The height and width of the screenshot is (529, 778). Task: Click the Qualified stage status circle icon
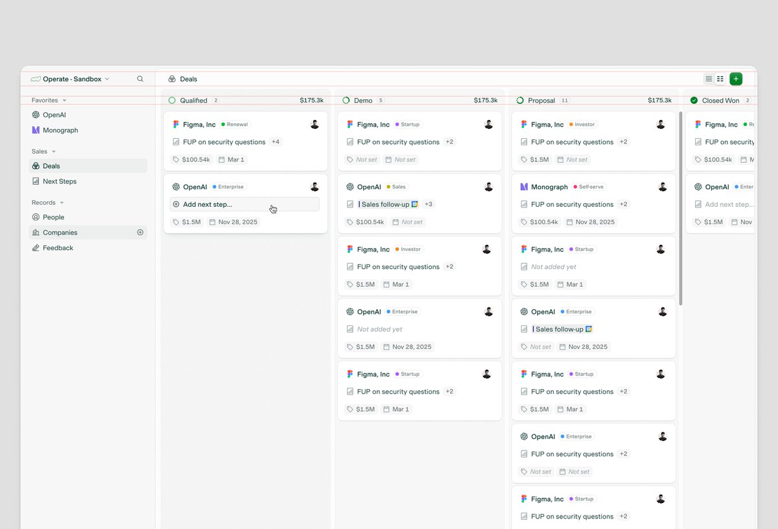(172, 100)
